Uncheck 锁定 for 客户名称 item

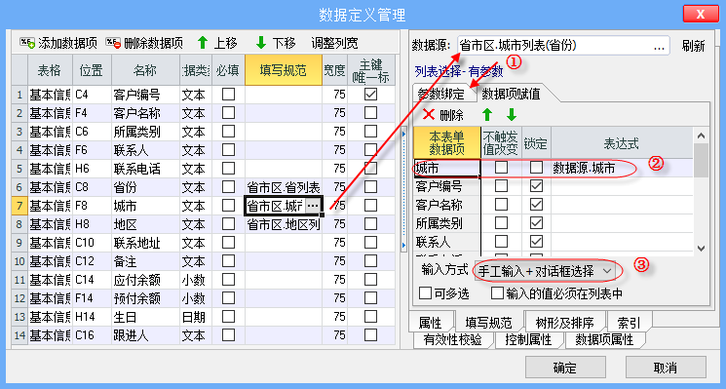(x=536, y=204)
